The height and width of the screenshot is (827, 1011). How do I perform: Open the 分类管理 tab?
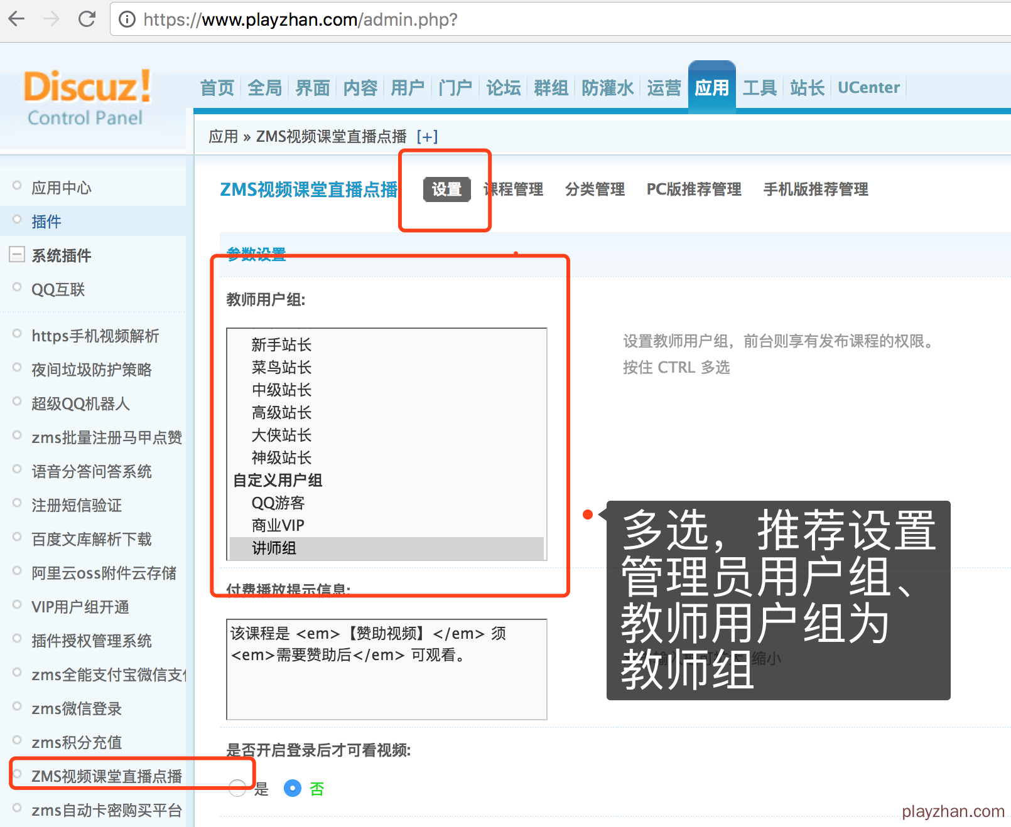point(594,189)
